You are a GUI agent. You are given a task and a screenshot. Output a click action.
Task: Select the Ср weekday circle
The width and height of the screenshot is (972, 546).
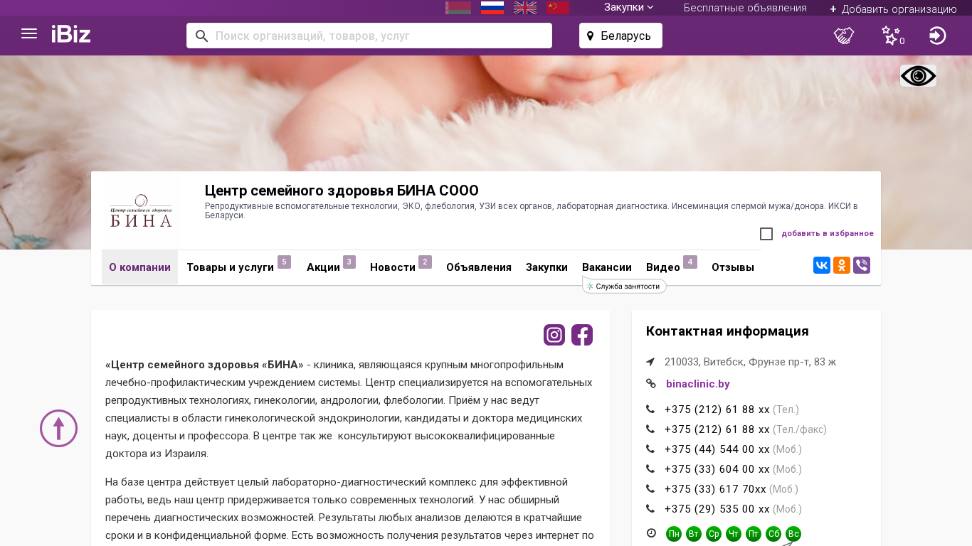click(714, 534)
